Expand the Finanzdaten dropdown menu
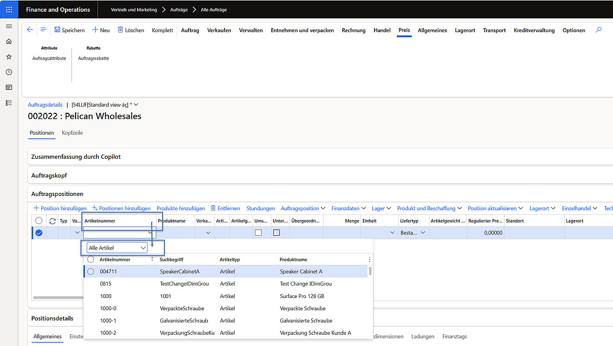 coord(348,208)
